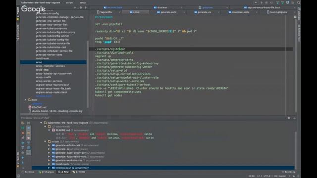Click the Run play icon in toolbar
The width and height of the screenshot is (317, 178).
(262, 2)
